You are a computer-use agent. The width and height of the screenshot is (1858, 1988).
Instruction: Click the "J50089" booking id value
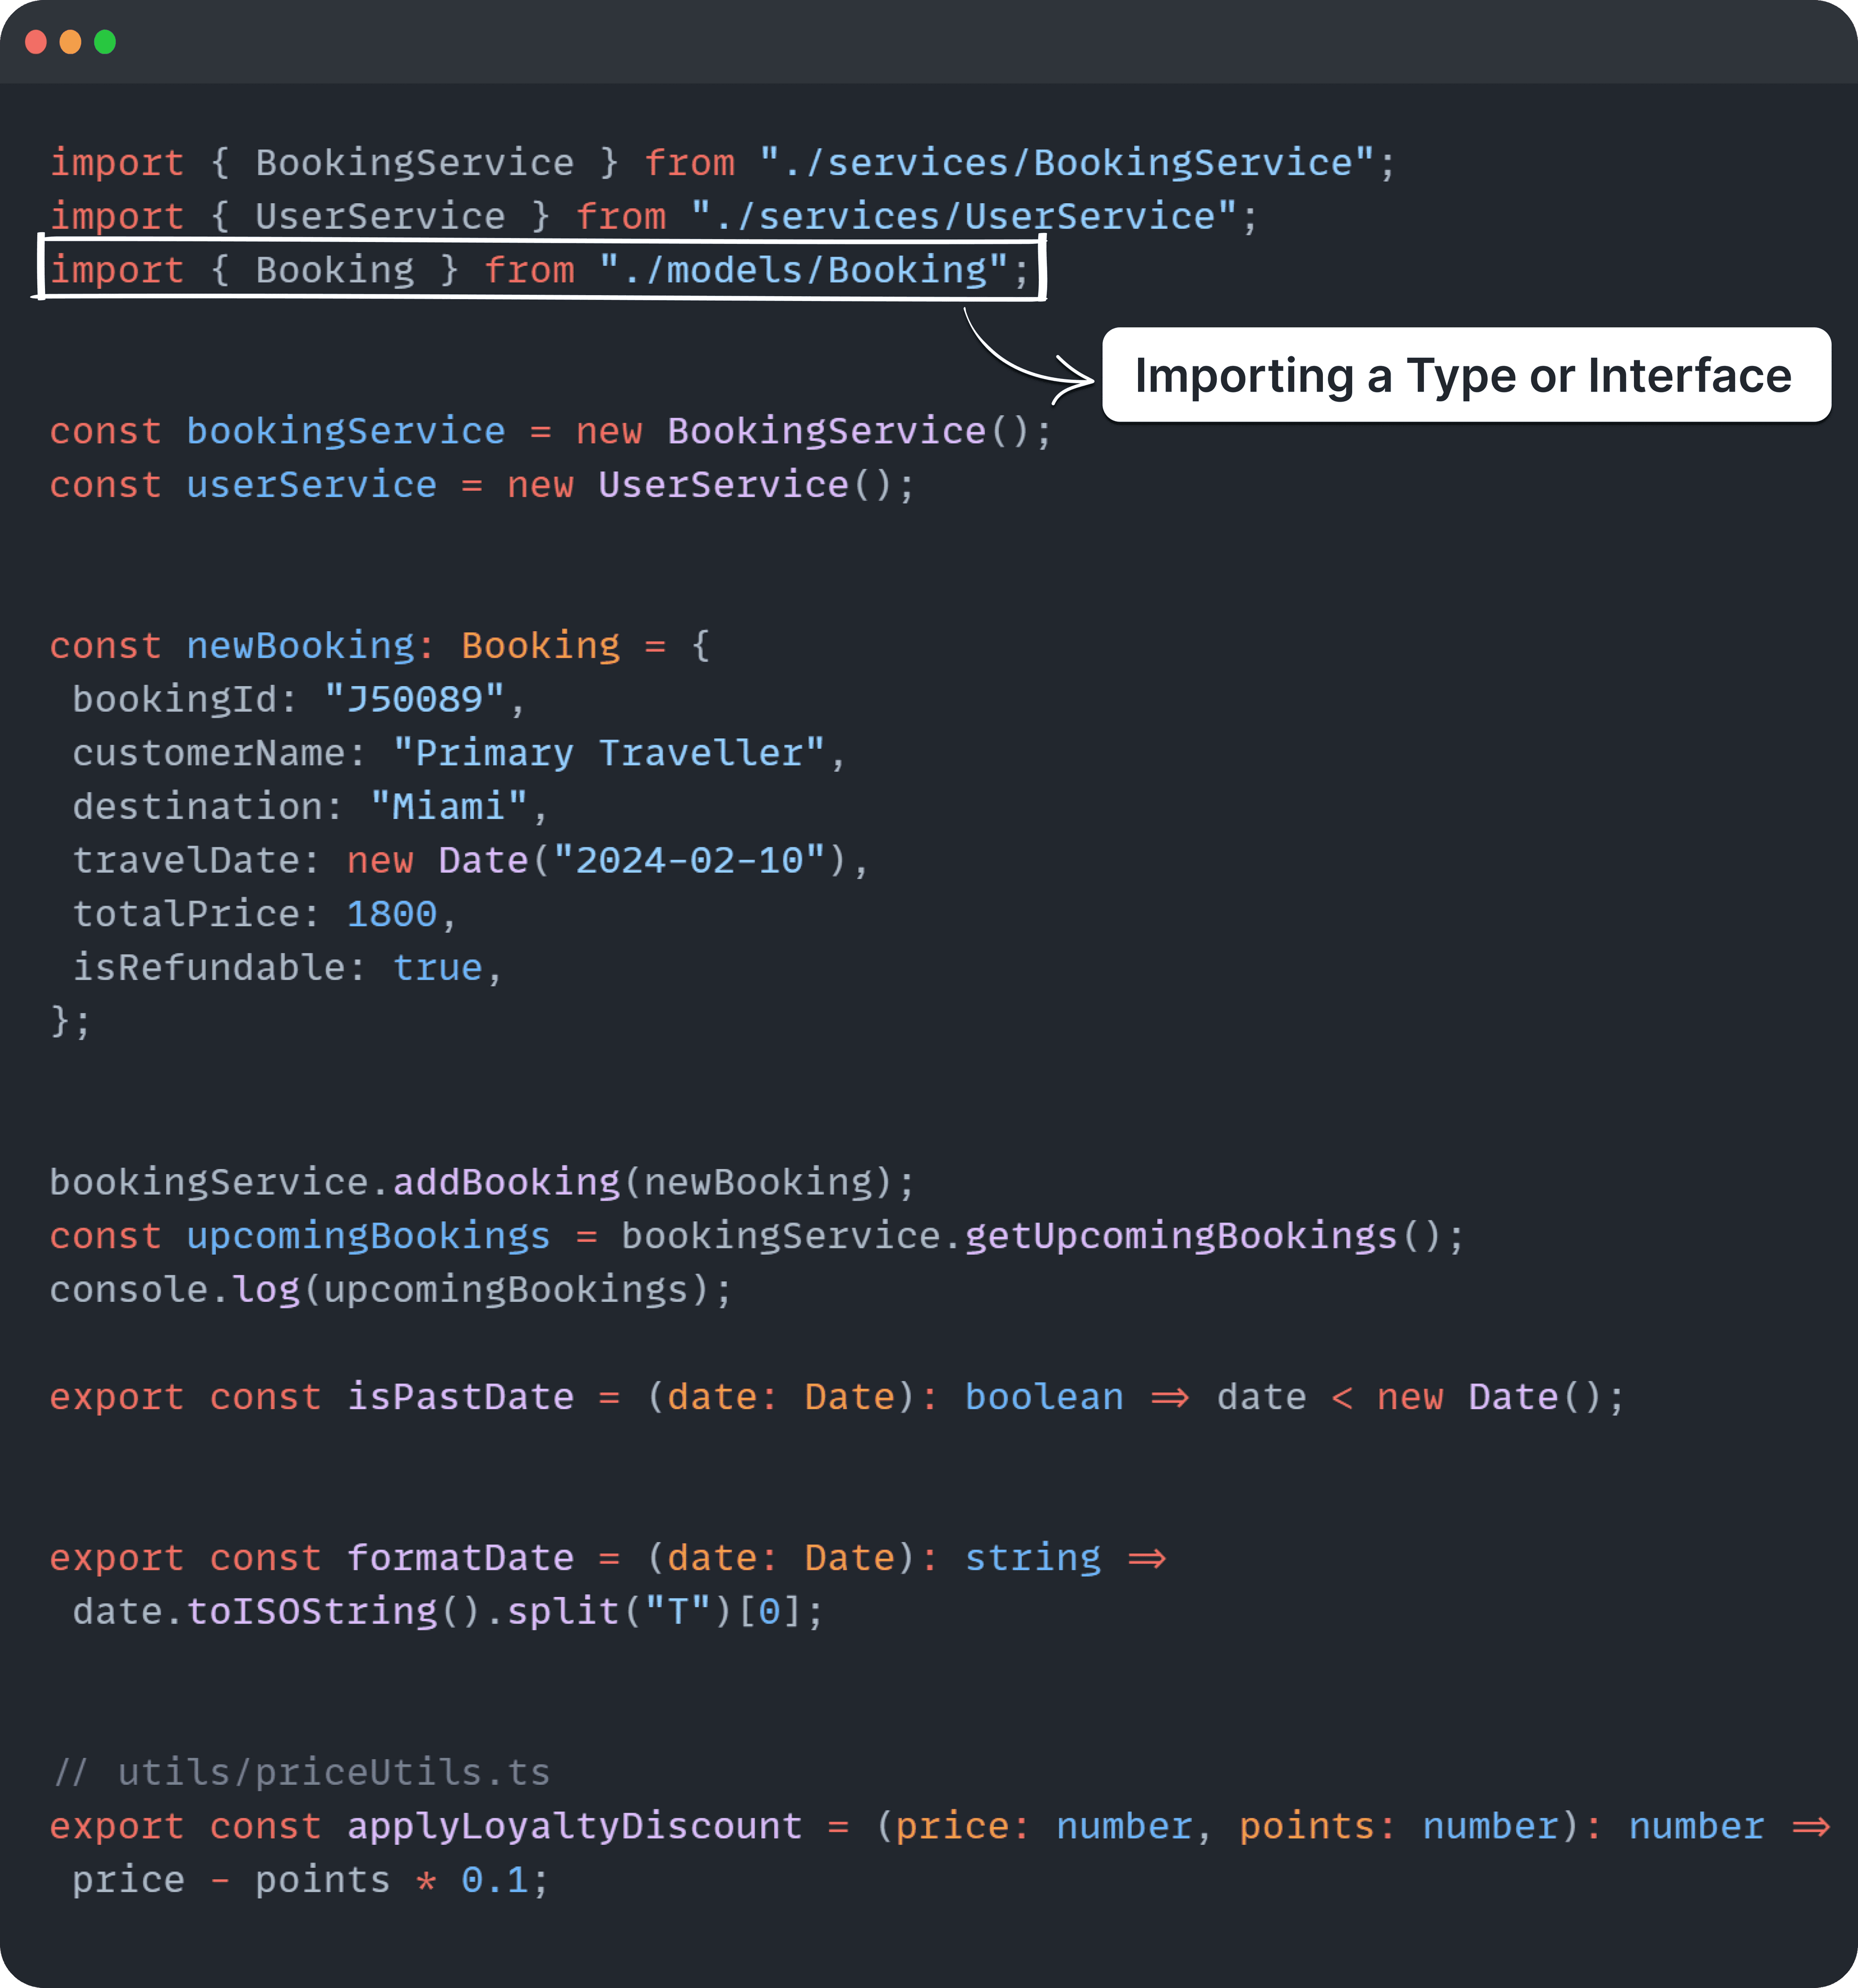415,700
